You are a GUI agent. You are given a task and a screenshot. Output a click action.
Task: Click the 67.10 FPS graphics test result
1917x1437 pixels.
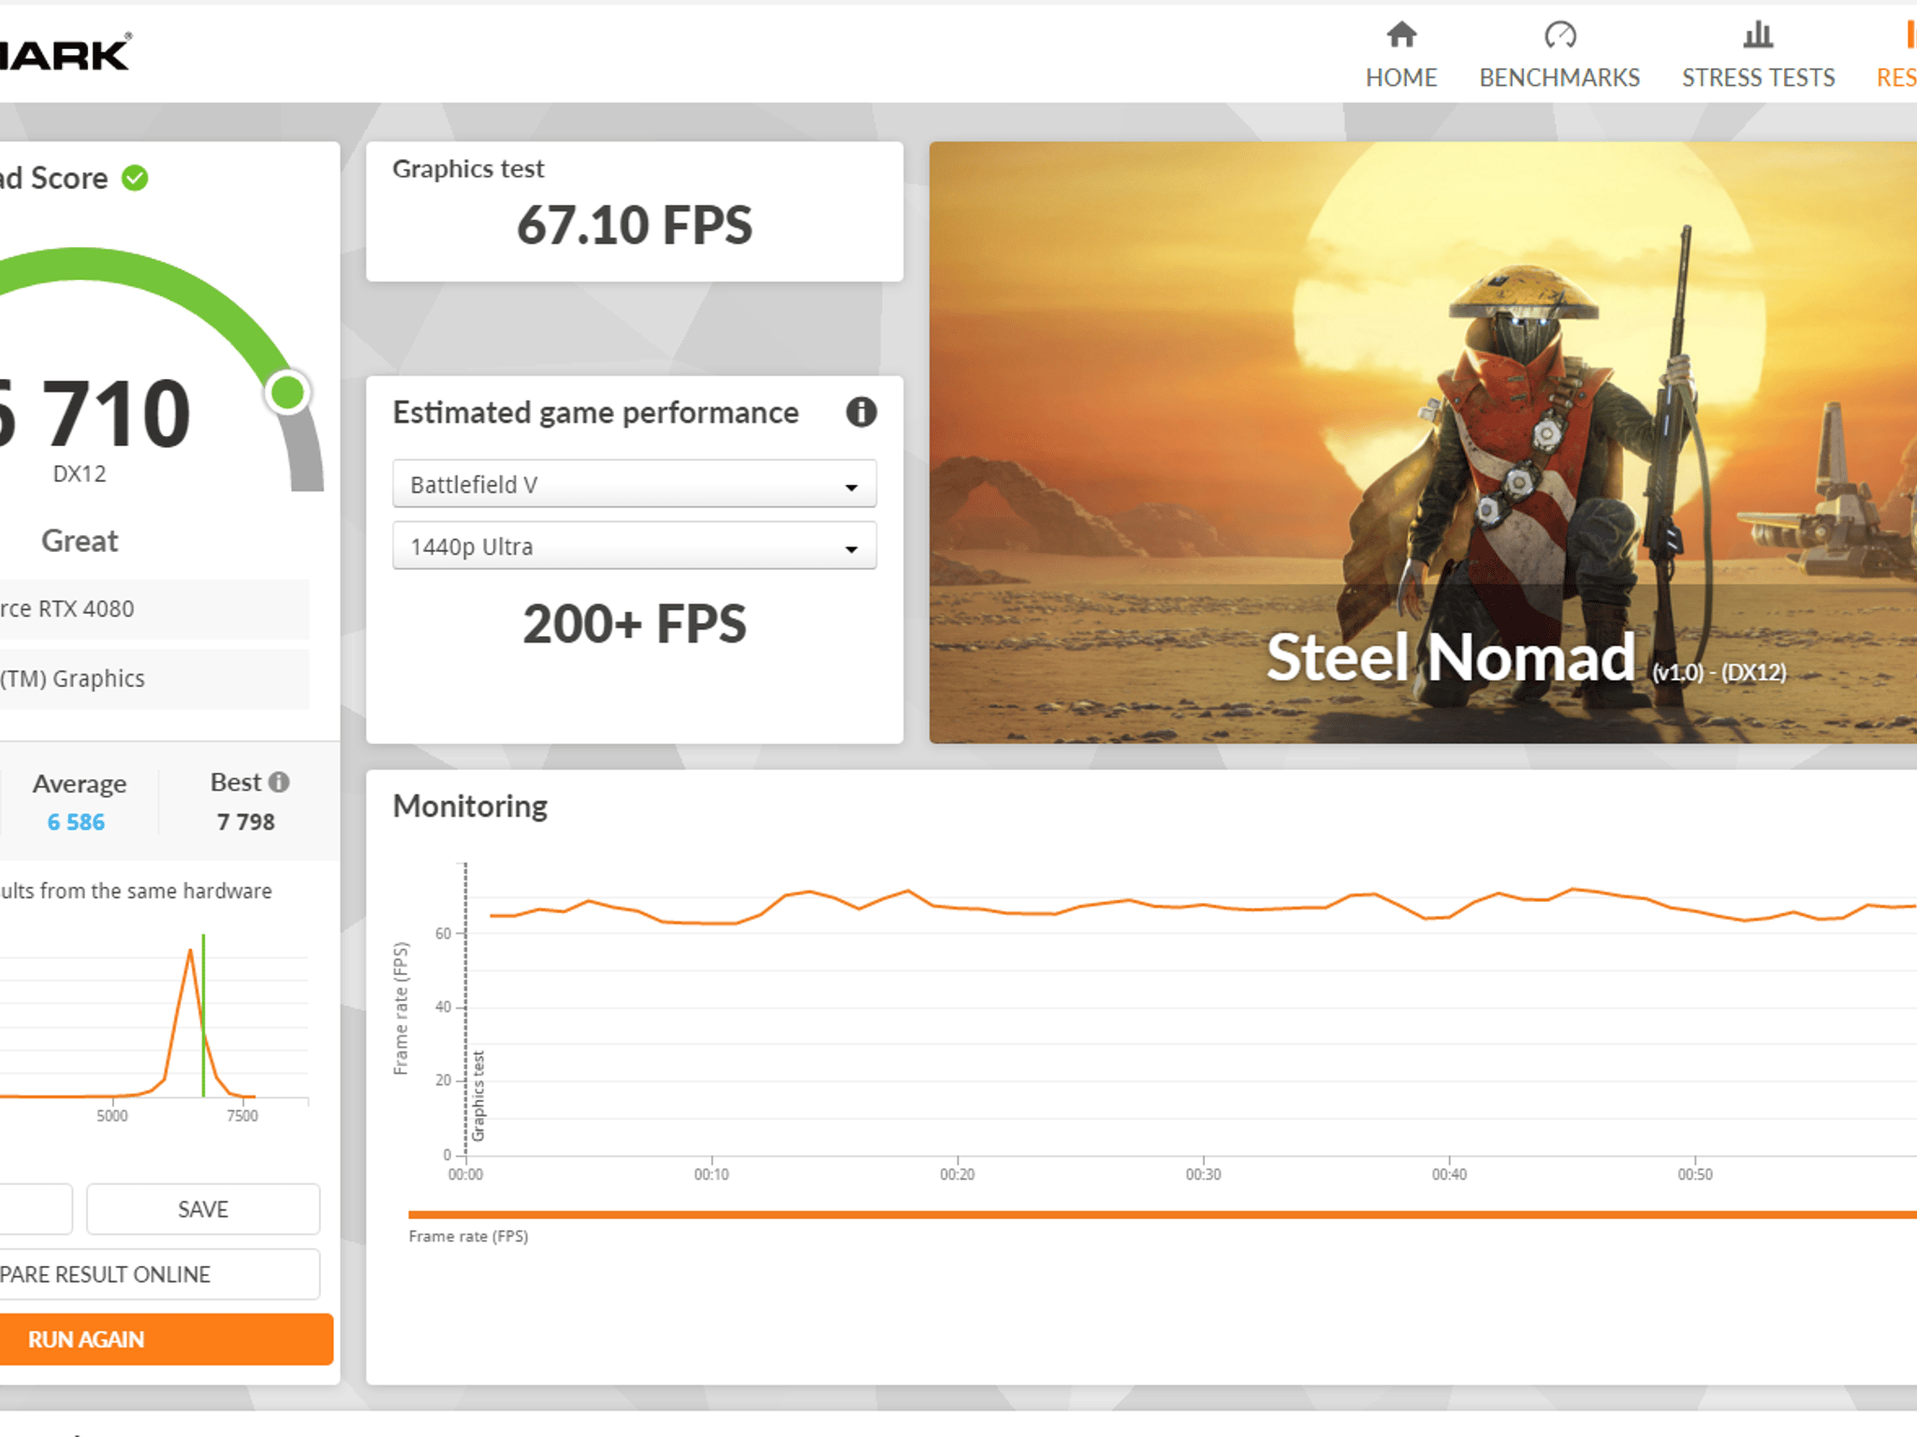(635, 225)
